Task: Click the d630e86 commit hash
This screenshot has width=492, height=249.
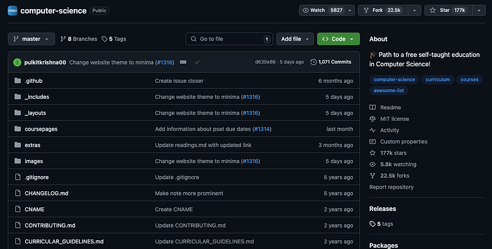Action: pyautogui.click(x=265, y=62)
